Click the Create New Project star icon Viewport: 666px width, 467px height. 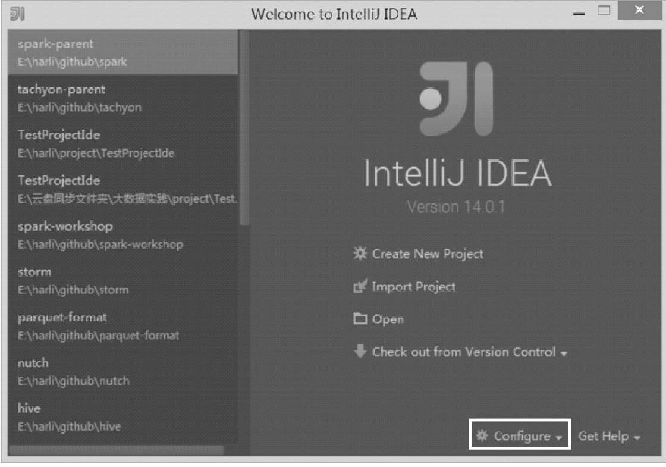360,253
